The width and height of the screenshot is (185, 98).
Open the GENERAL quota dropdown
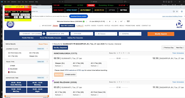point(130,34)
